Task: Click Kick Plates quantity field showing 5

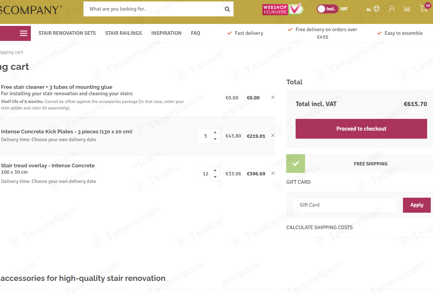Action: [204, 136]
